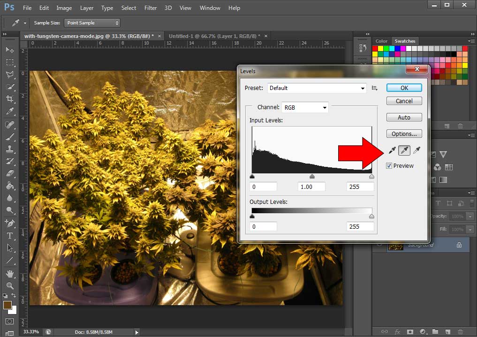
Task: Switch to the Untitled-1 document tab
Action: pyautogui.click(x=215, y=36)
